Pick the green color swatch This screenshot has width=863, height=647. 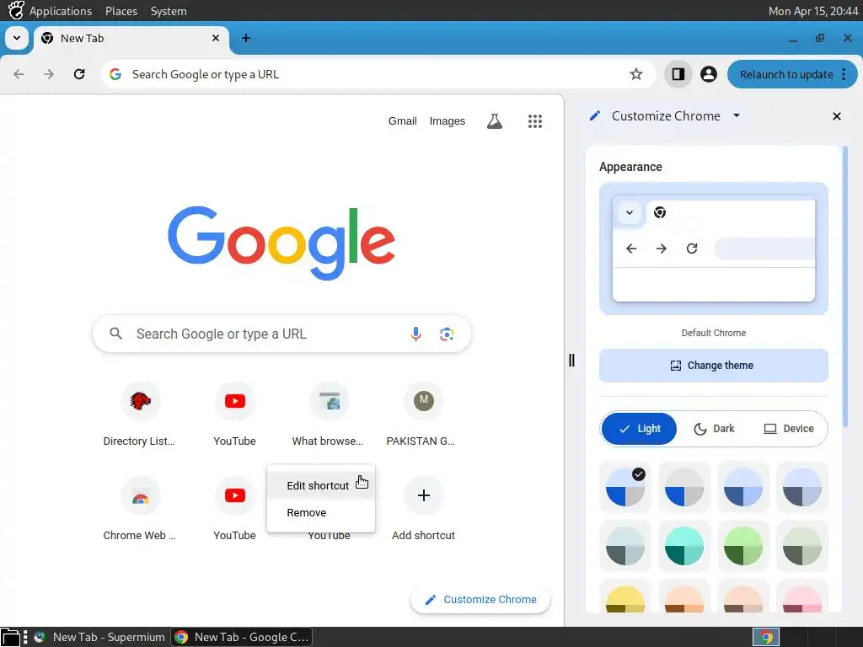click(743, 546)
